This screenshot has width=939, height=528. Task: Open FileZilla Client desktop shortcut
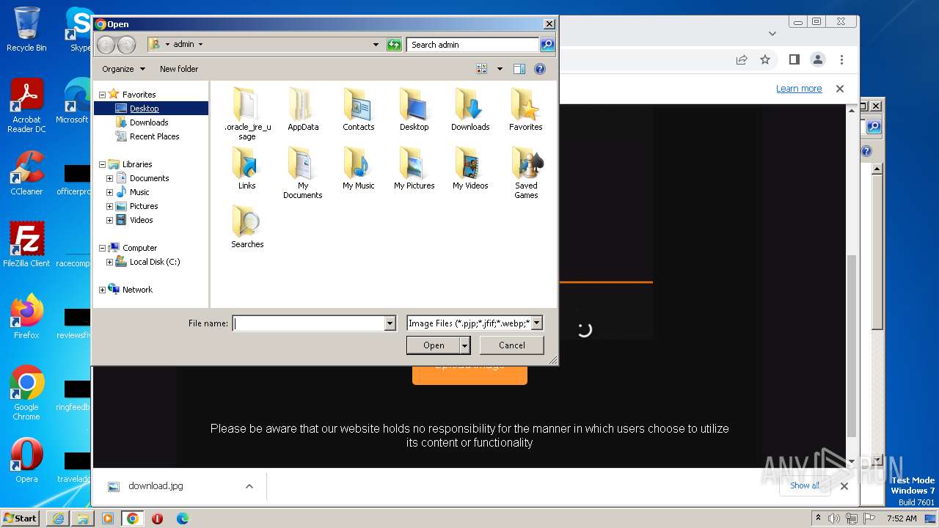(x=26, y=245)
